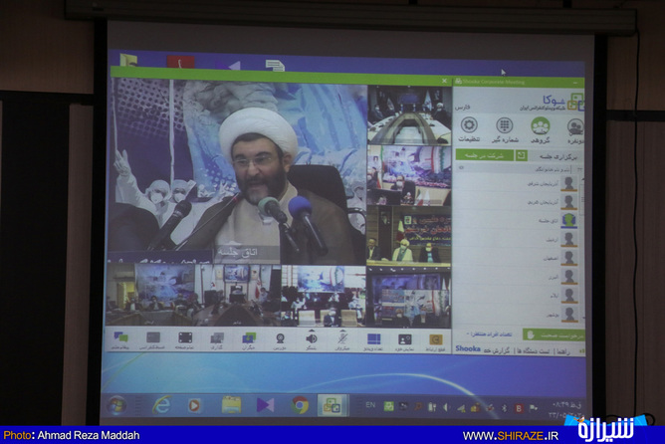The width and height of the screenshot is (665, 444).
Task: Select the Bushehr participant row
Action: 518,314
